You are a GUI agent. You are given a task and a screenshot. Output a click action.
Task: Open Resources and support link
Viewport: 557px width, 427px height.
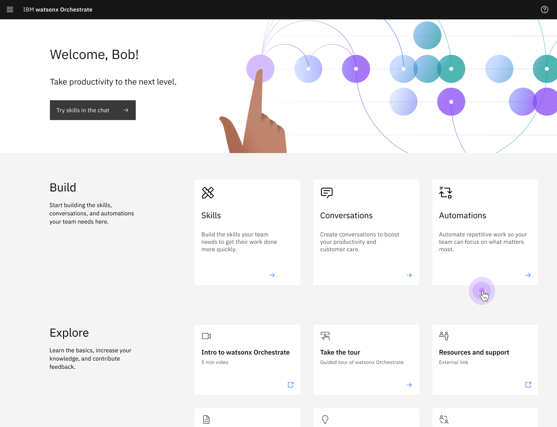tap(474, 352)
